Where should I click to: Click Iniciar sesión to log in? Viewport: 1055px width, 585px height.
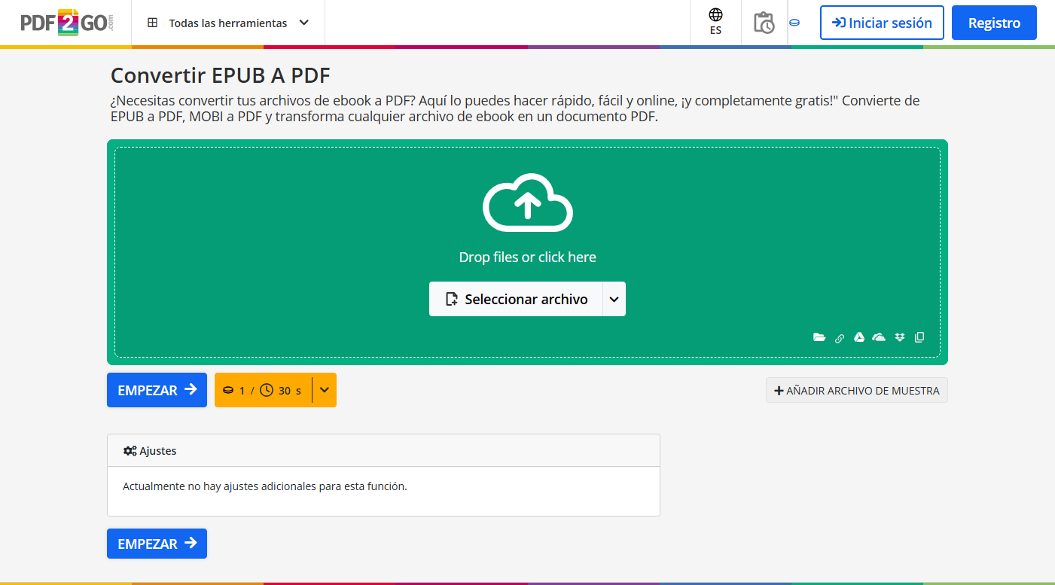point(882,23)
